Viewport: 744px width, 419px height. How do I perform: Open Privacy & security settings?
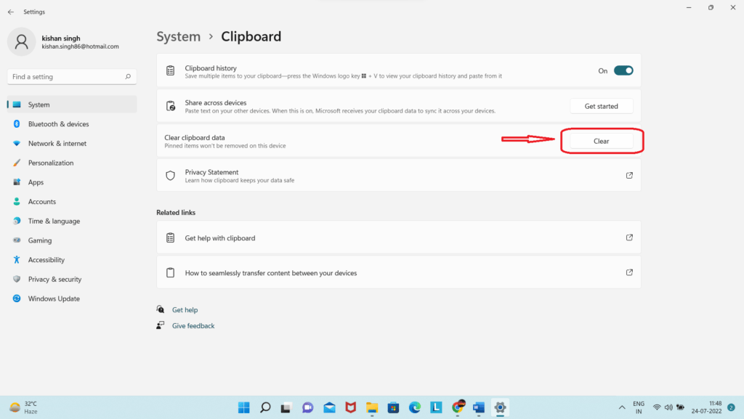point(72,280)
